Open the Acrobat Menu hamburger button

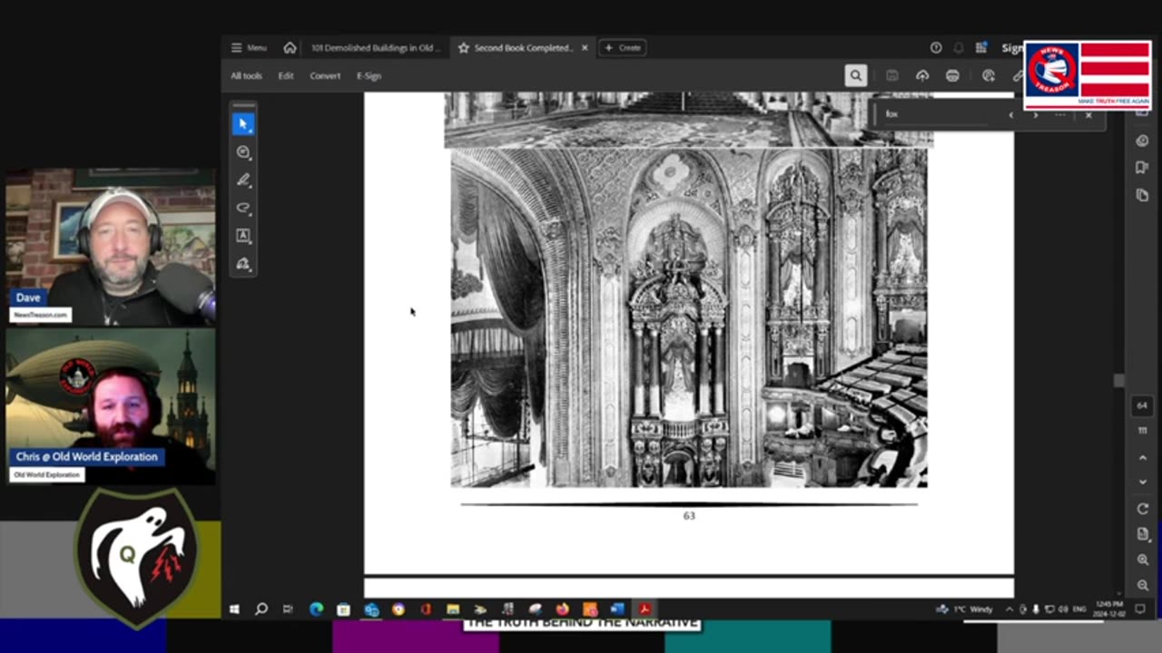(248, 48)
